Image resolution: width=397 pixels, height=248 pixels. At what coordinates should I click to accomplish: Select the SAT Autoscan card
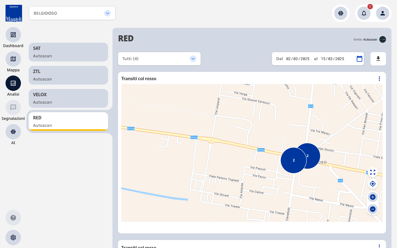click(x=68, y=52)
